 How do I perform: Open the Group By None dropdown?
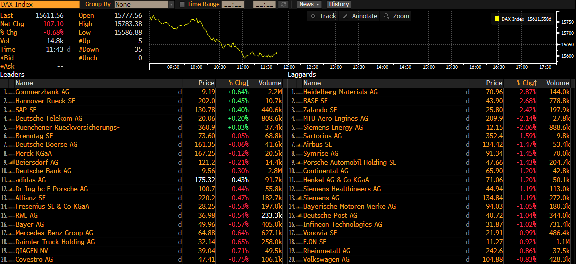click(144, 5)
